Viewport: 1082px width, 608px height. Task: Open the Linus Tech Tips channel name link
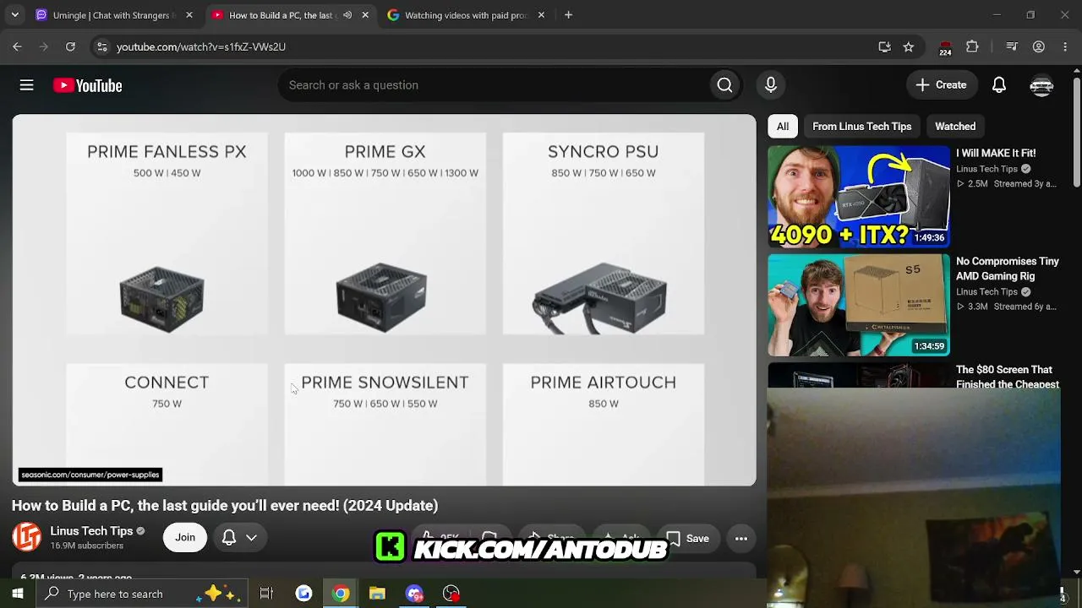(91, 531)
